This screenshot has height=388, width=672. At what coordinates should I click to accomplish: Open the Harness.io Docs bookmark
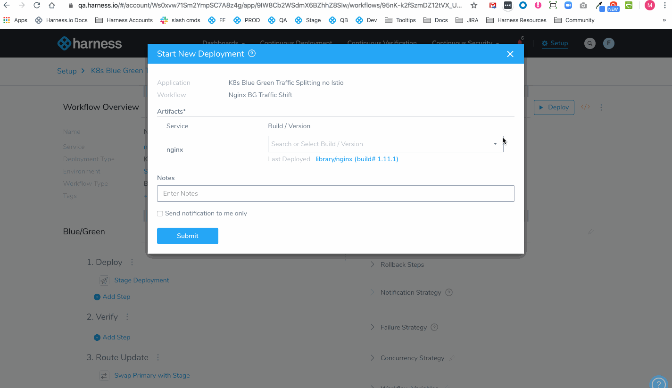[x=61, y=20]
